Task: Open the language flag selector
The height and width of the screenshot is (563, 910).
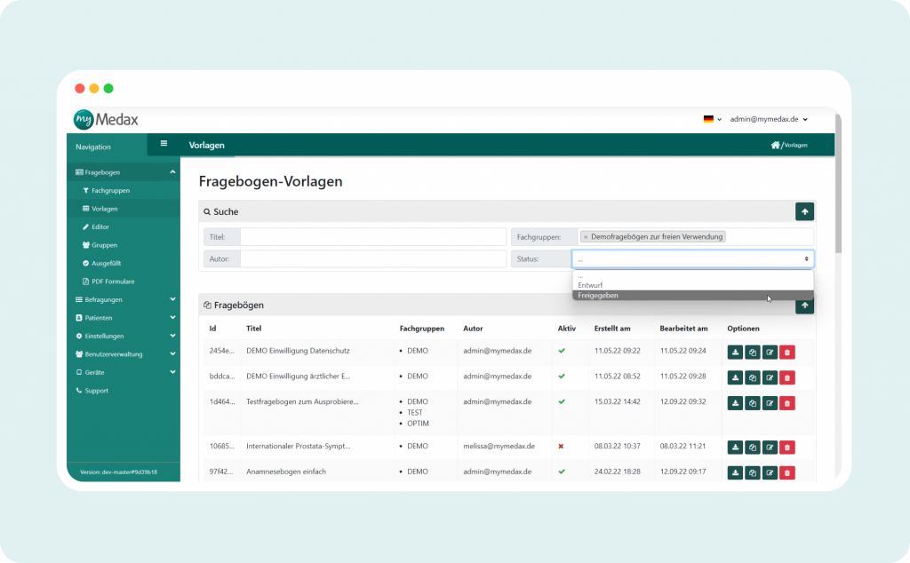Action: coord(711,119)
